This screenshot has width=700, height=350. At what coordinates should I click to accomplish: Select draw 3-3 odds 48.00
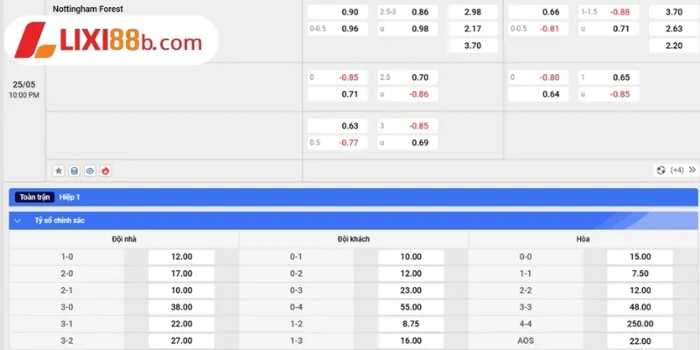tap(640, 307)
